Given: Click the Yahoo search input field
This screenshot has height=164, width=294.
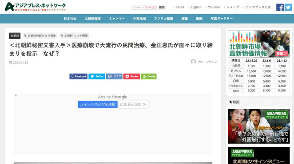Looking at the screenshot, I should 144,8.
